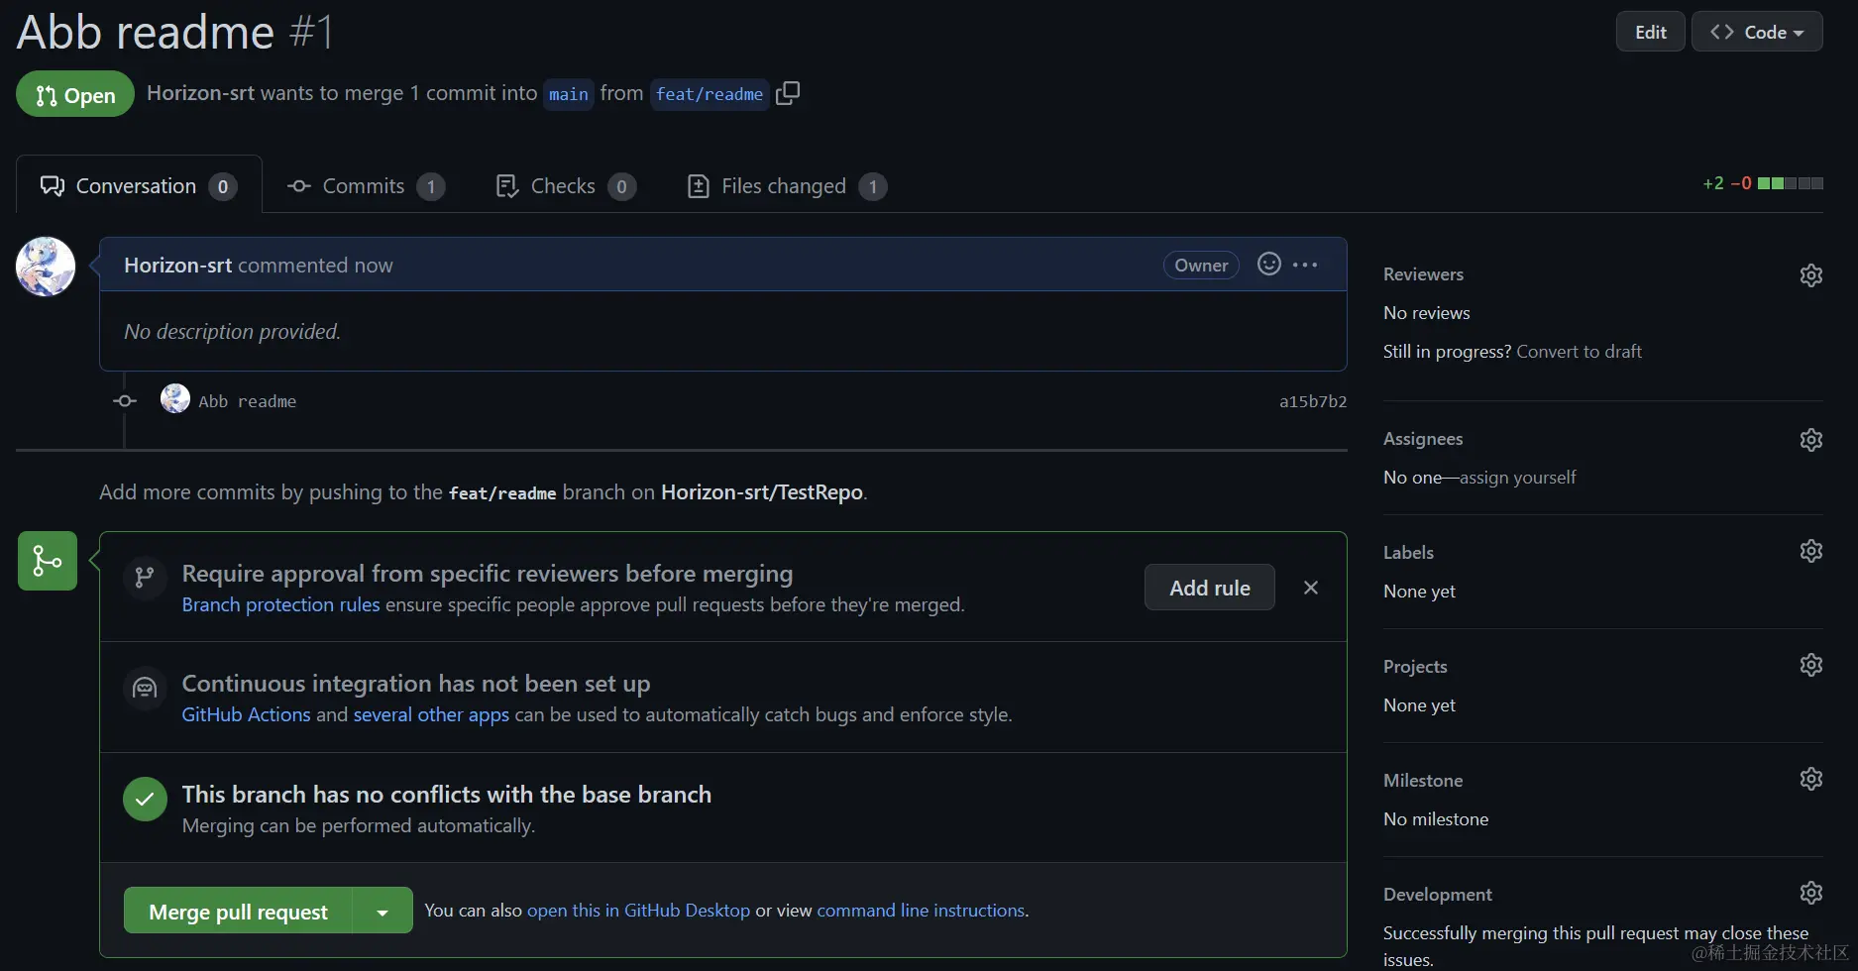Copy the feat/readme branch name icon

(x=788, y=93)
